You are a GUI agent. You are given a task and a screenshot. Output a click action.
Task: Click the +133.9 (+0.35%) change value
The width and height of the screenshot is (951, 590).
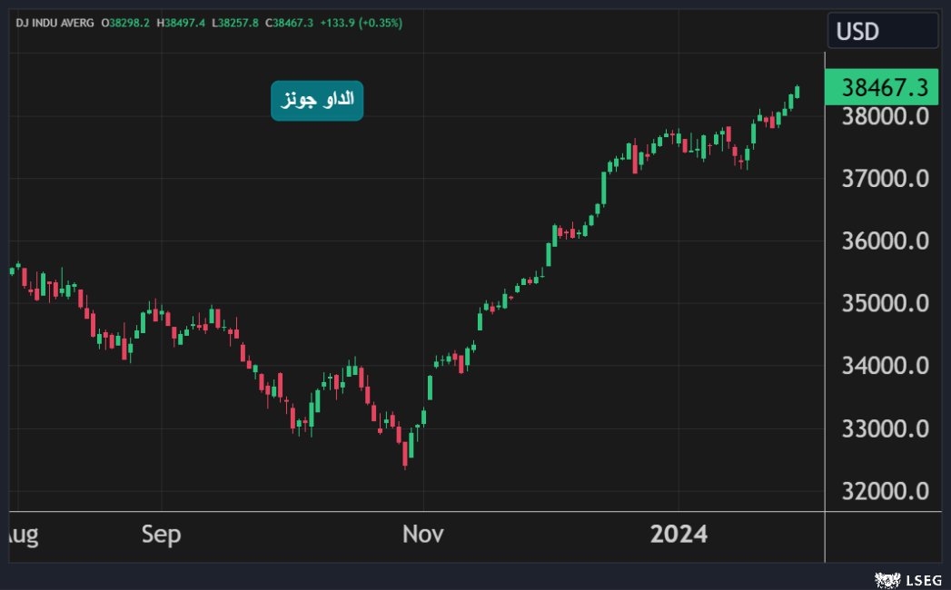click(x=361, y=22)
